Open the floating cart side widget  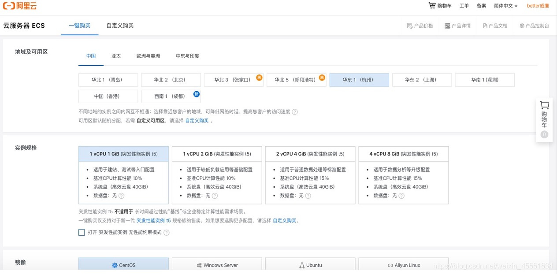click(x=544, y=119)
